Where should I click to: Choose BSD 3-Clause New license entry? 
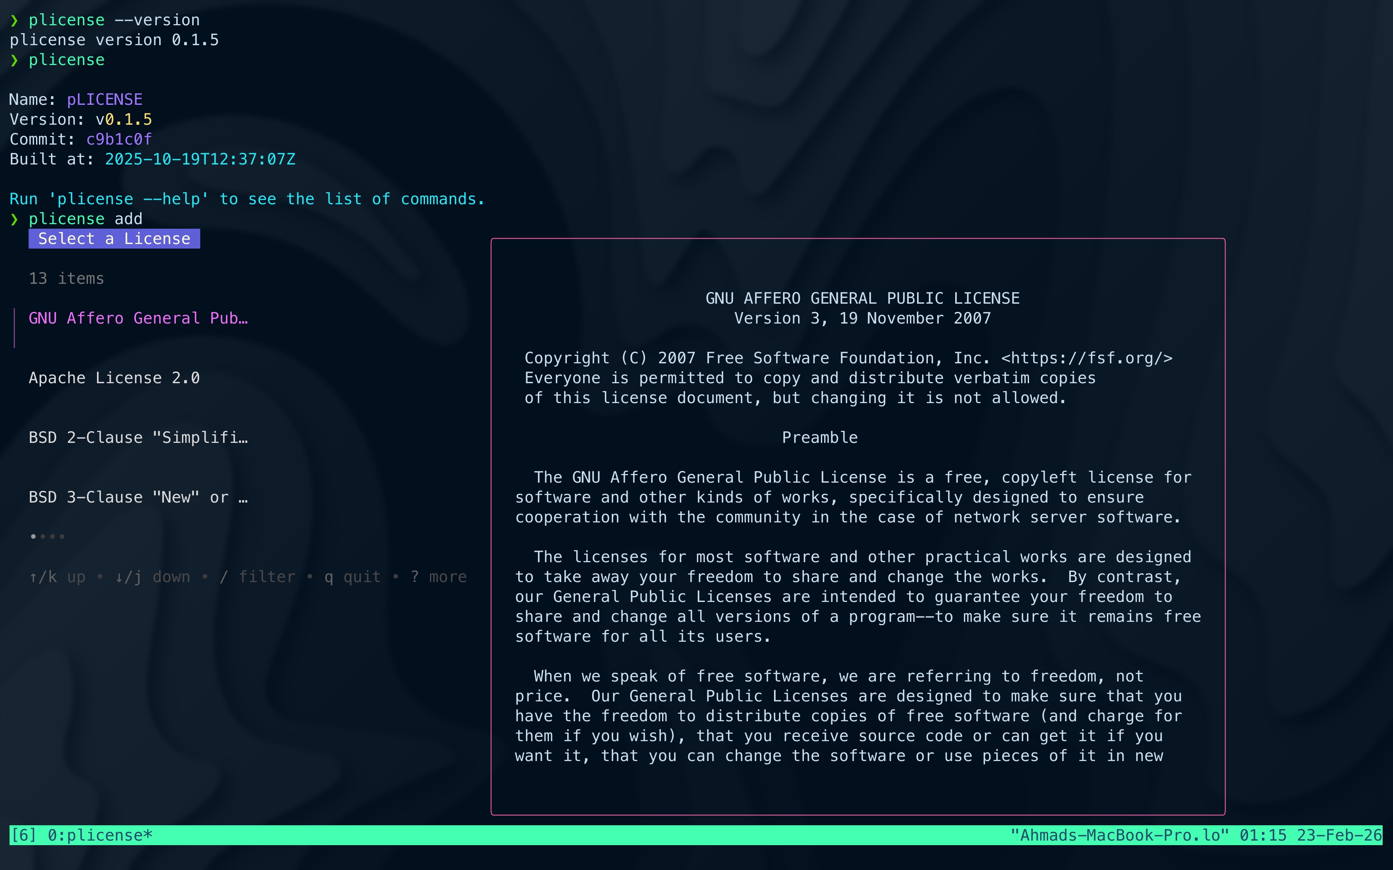138,497
